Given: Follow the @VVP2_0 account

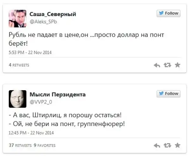Looking at the screenshot, I should (168, 93).
